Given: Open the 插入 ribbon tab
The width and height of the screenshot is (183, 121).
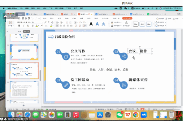Looking at the screenshot, I should click(x=52, y=18).
